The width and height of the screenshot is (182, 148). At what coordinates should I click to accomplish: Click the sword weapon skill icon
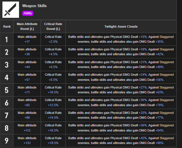click(x=11, y=10)
